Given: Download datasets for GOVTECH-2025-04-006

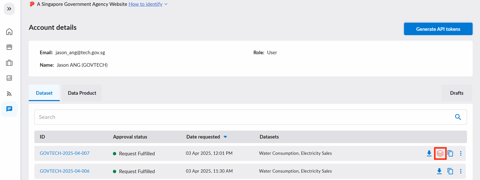Looking at the screenshot, I should coord(439,171).
